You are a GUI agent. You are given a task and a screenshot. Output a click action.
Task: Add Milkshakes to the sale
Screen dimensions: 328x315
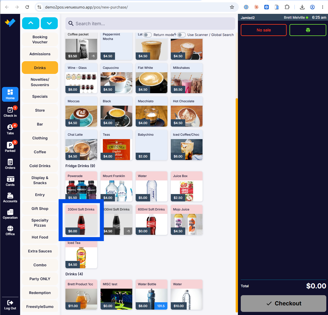pyautogui.click(x=187, y=78)
